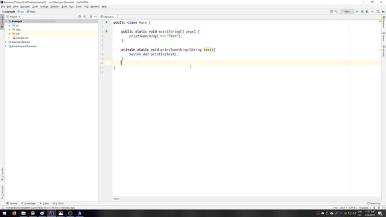Expand the src folder in tree
This screenshot has height=217, width=386.
tap(10, 25)
